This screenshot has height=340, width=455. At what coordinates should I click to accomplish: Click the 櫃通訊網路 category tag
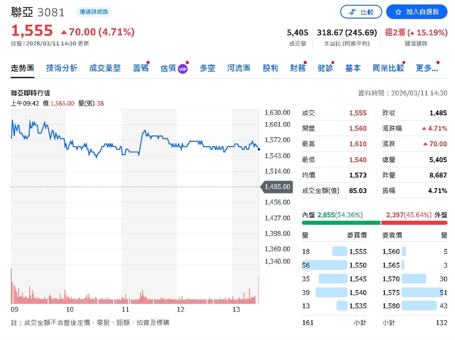point(93,12)
